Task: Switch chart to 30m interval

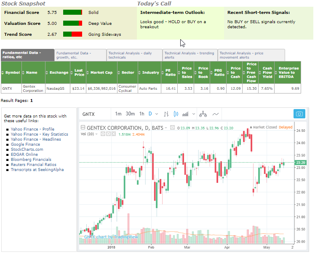Action: [130, 114]
